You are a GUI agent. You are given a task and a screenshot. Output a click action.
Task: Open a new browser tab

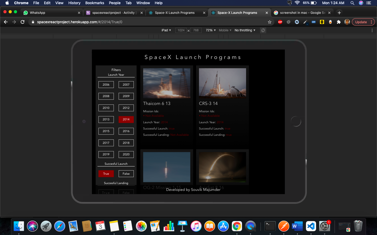coord(339,13)
